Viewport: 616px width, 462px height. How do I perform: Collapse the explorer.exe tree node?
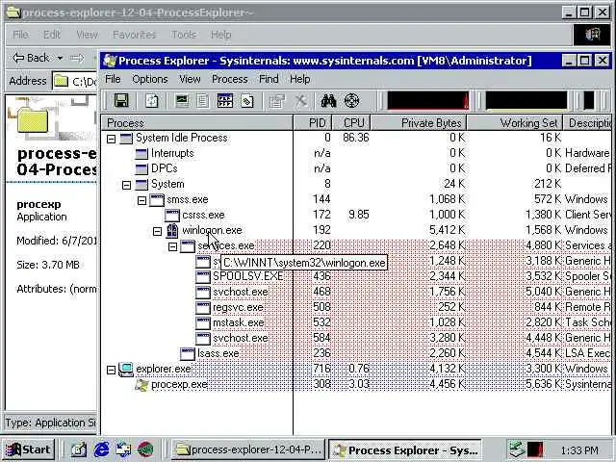pos(112,370)
